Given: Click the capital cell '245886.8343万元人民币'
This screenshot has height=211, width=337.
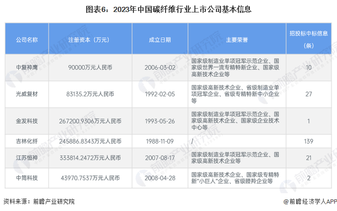Looking at the screenshot, I should coord(91,141).
